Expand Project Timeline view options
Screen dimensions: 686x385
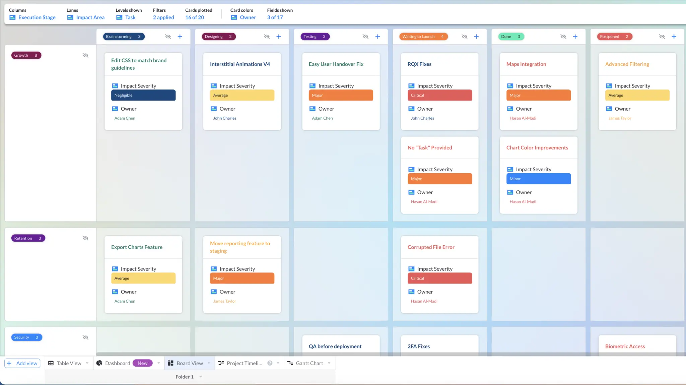pyautogui.click(x=278, y=363)
